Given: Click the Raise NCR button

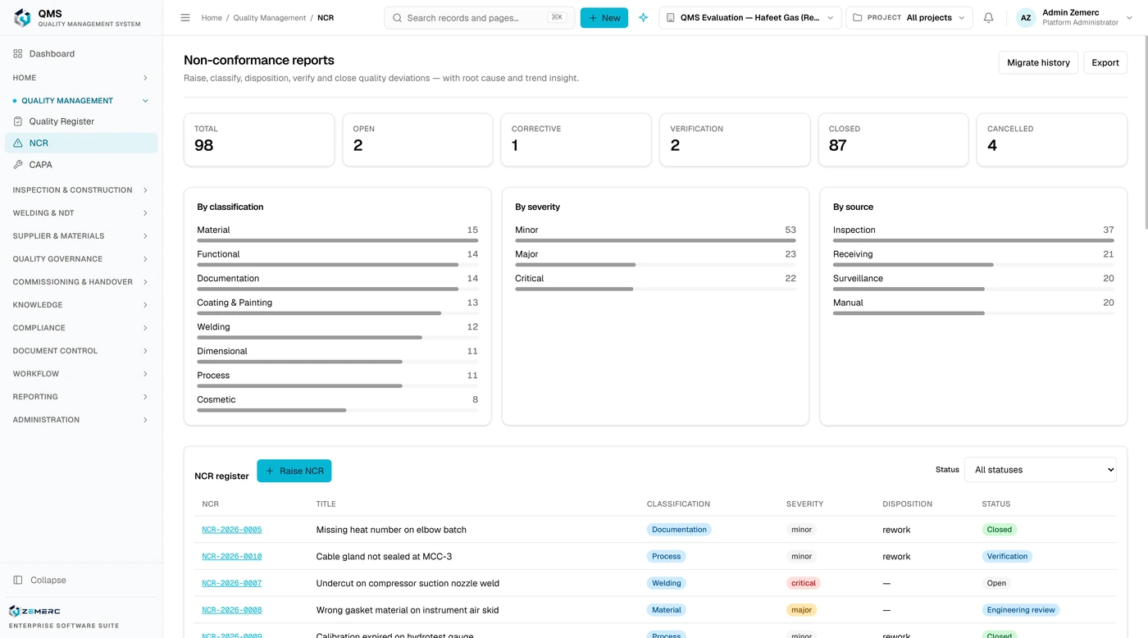Looking at the screenshot, I should [x=294, y=471].
